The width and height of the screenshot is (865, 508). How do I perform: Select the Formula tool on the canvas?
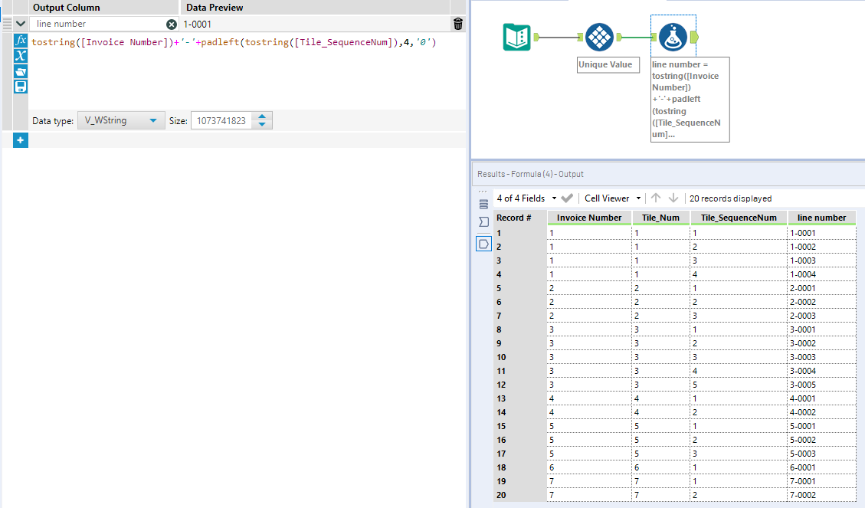[x=673, y=36]
